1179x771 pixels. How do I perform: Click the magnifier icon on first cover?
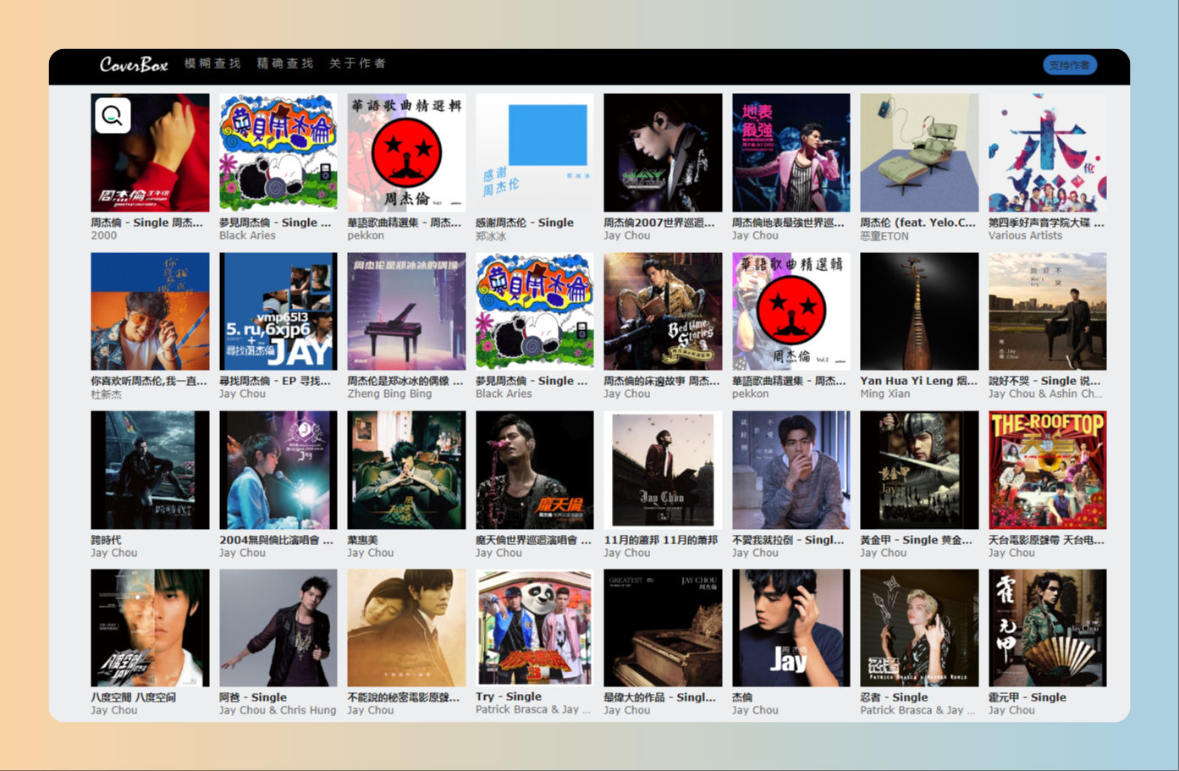(x=113, y=116)
